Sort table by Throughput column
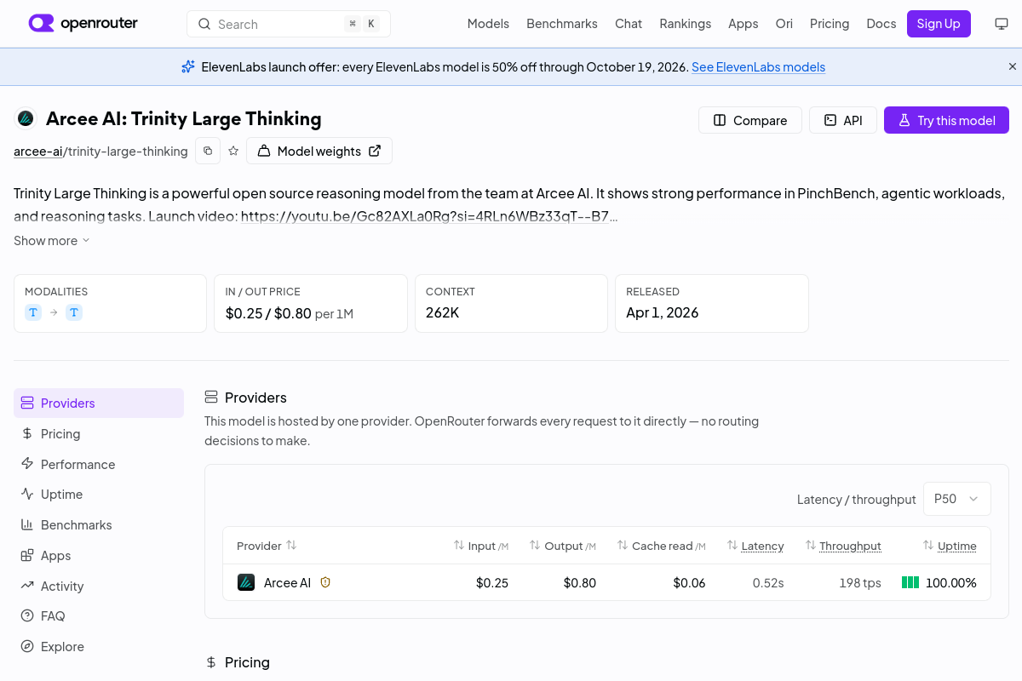 point(843,546)
